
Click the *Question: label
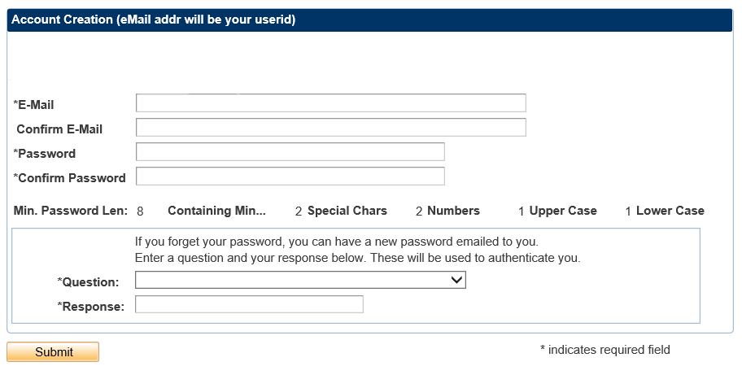(88, 282)
